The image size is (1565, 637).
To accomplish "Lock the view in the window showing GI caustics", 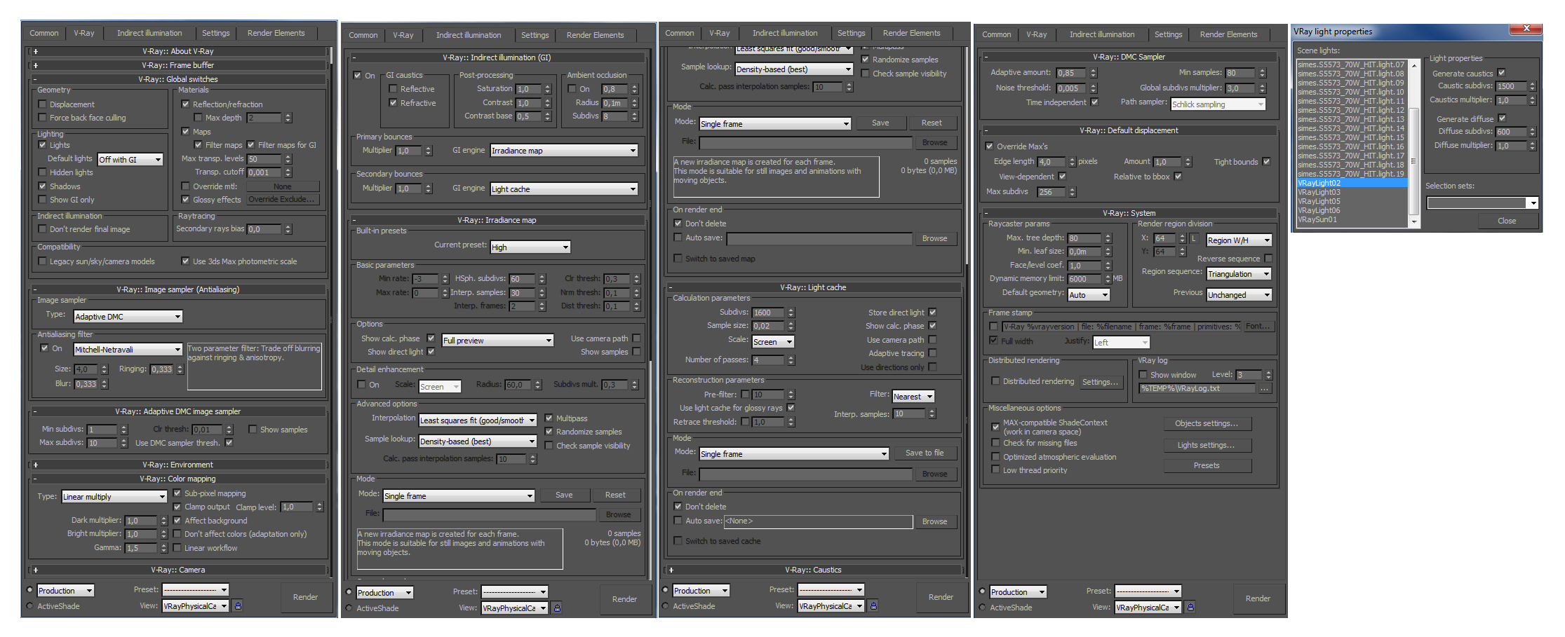I will [557, 608].
